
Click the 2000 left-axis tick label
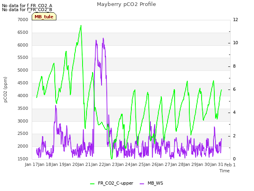point(23,146)
